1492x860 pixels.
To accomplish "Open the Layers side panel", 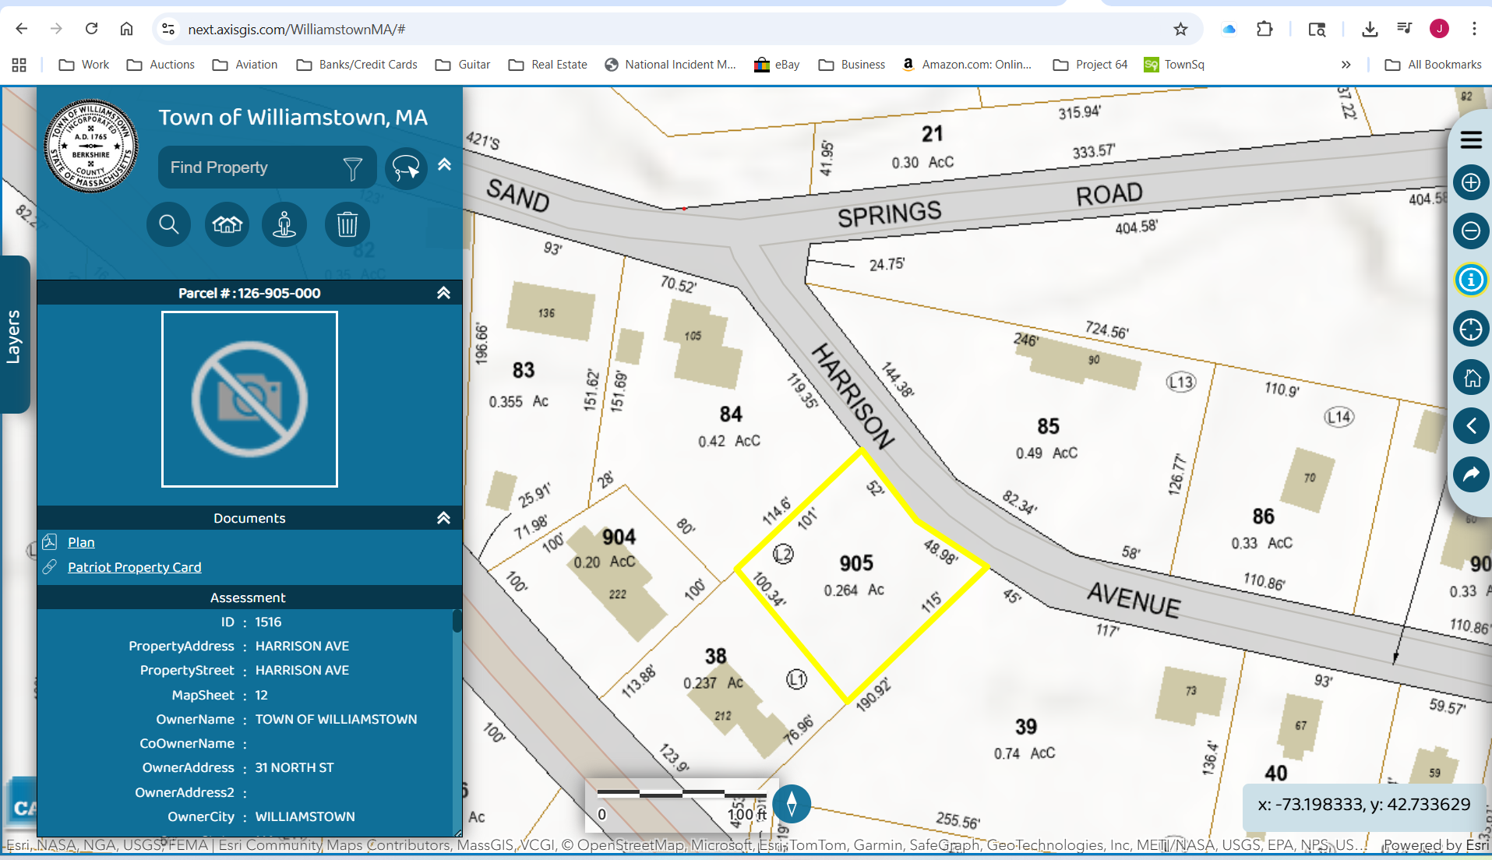I will point(14,336).
